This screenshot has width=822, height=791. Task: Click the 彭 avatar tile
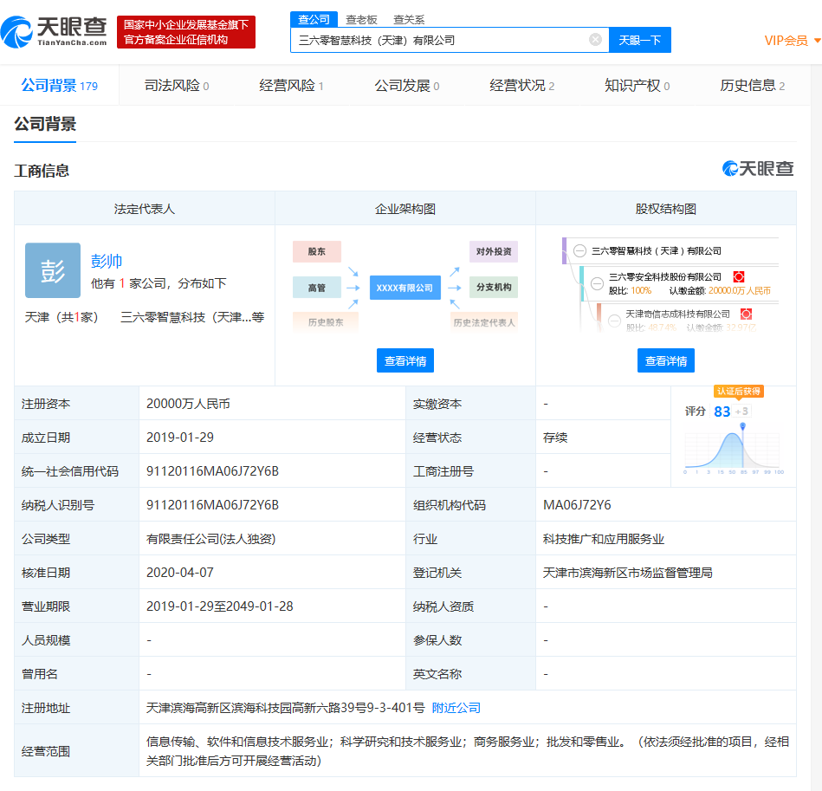pyautogui.click(x=53, y=270)
